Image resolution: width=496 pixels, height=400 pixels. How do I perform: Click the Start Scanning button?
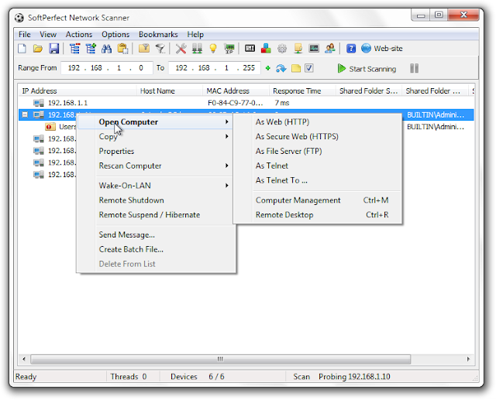click(x=367, y=69)
